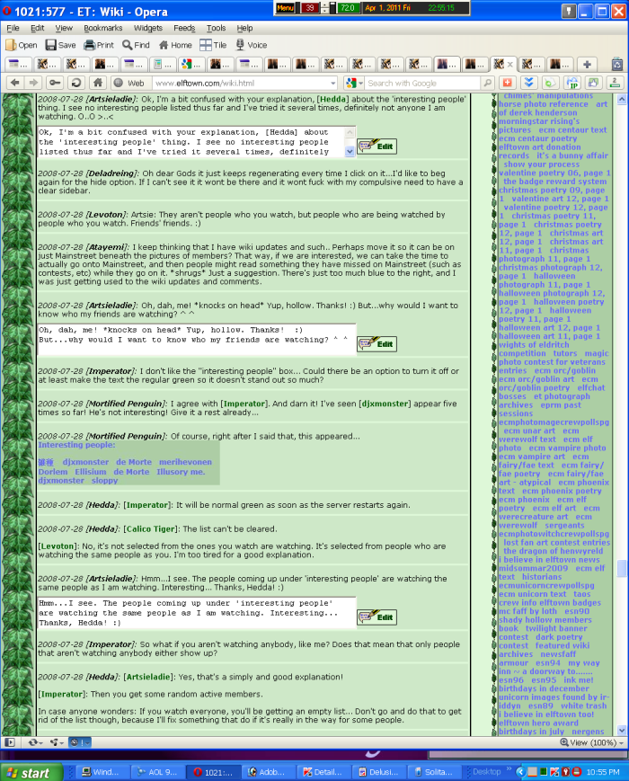629x781 pixels.
Task: Go back using the back arrow
Action: [15, 83]
